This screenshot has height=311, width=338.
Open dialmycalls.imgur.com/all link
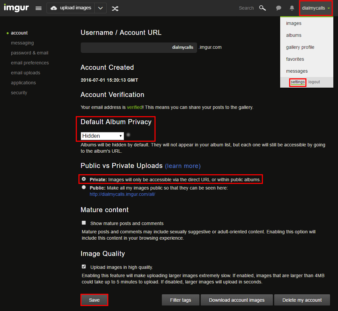click(122, 194)
